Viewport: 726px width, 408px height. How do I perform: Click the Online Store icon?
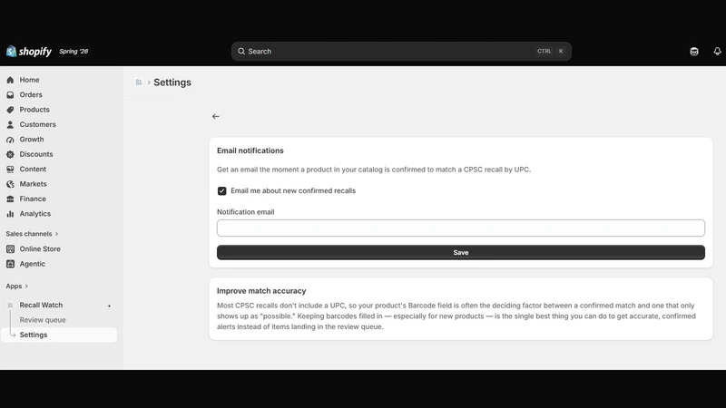point(10,248)
